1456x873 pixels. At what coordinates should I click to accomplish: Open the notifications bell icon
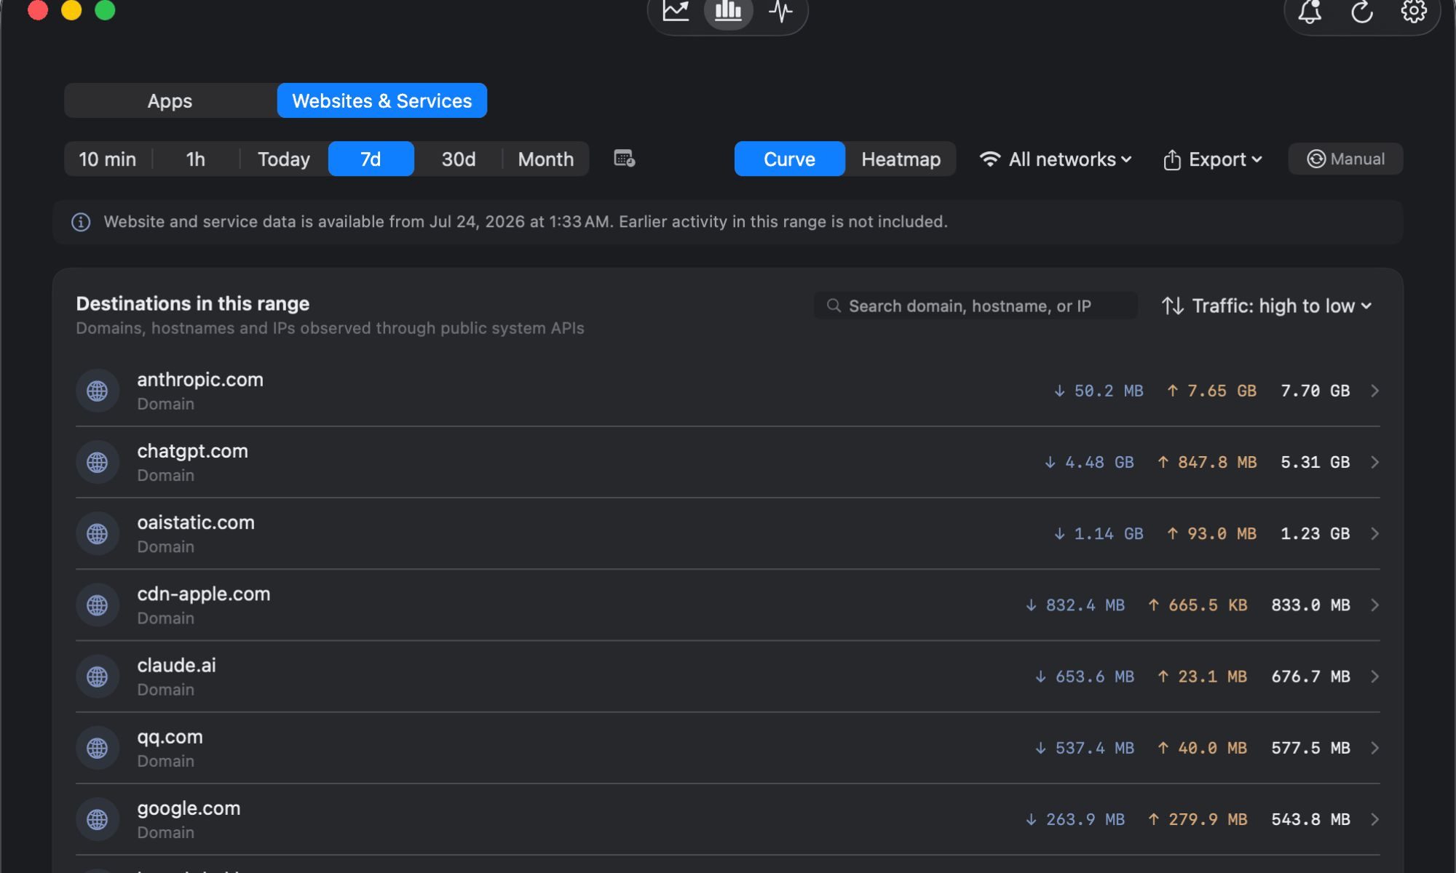(1310, 12)
